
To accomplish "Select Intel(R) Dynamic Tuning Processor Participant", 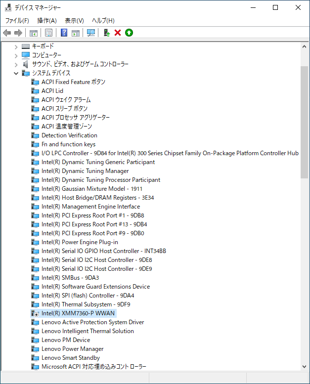I will (101, 180).
